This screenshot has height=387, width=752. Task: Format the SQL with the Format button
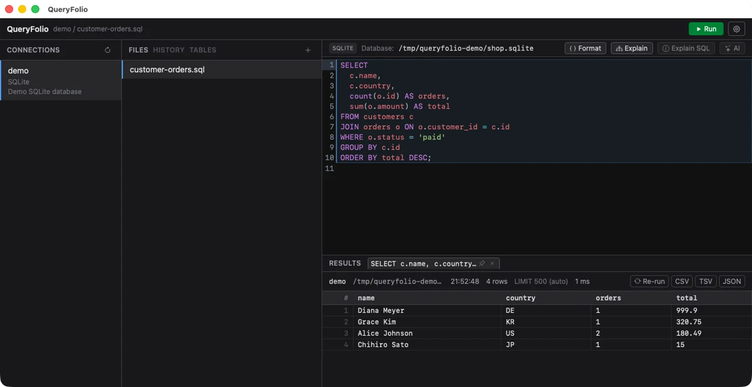(585, 48)
